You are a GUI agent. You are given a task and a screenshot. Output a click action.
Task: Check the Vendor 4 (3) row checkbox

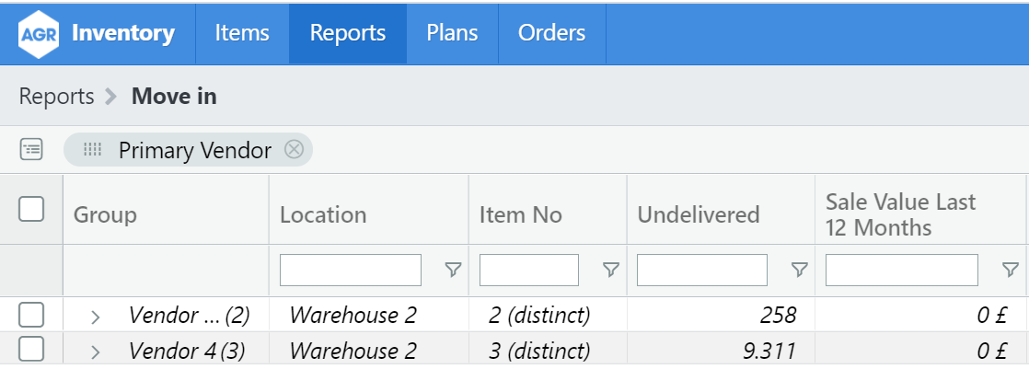(31, 351)
